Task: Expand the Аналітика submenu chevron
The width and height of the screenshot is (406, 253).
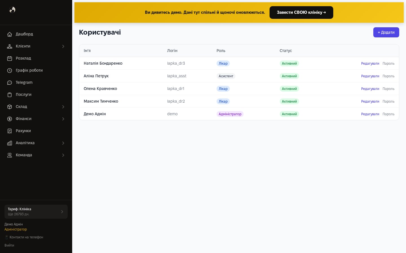Action: coord(63,143)
